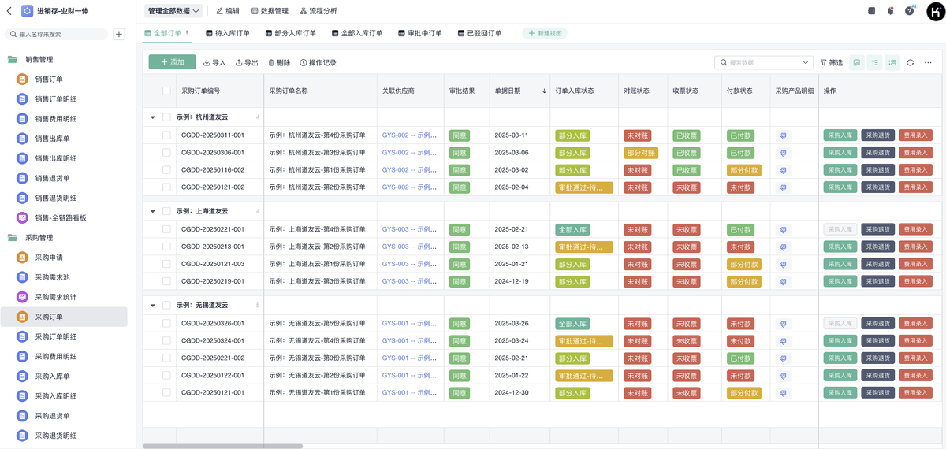The image size is (946, 449).
Task: Select the 示例：上海道友云 group checkbox
Action: (x=166, y=211)
